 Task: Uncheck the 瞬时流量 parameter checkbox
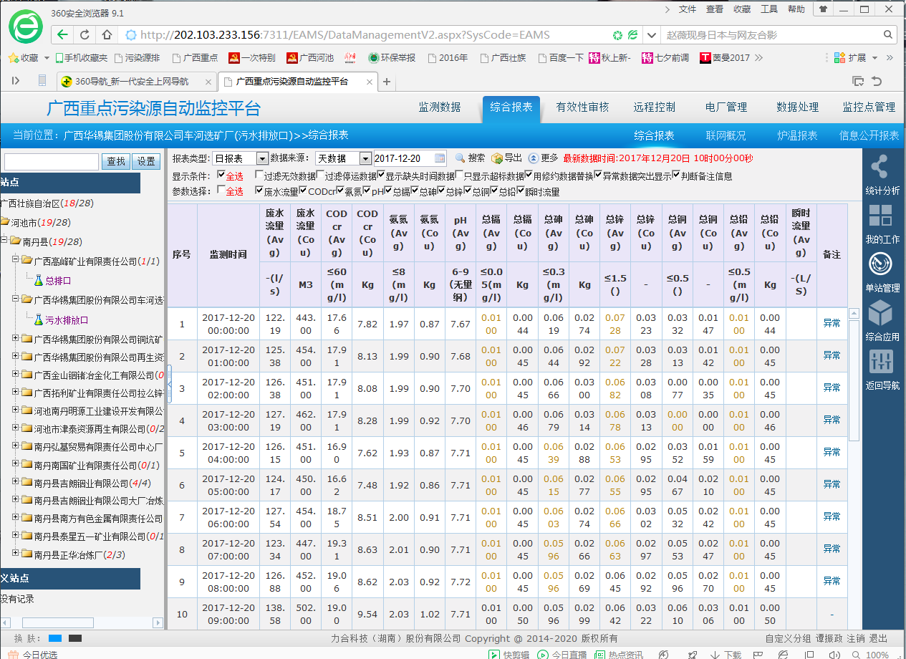pos(521,191)
